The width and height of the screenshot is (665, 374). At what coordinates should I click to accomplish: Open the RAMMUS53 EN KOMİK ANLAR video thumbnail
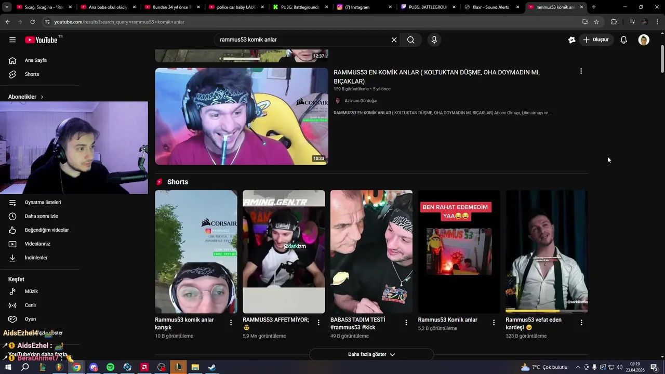[x=242, y=116]
